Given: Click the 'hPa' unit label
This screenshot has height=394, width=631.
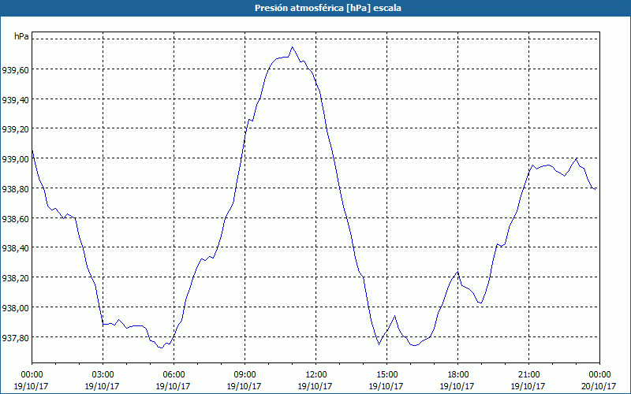Looking at the screenshot, I should [x=21, y=36].
